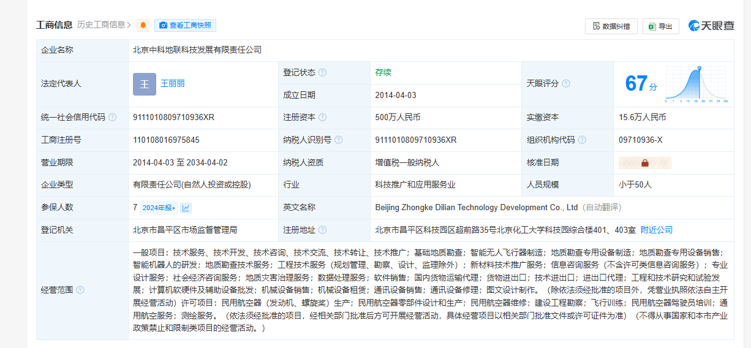
Task: Click the 核准日期 label cell
Action: click(567, 163)
